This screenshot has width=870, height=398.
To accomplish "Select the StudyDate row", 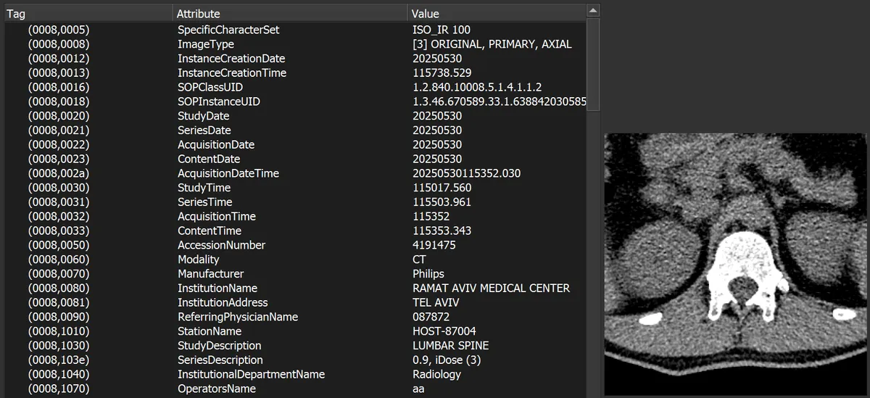I will click(295, 116).
